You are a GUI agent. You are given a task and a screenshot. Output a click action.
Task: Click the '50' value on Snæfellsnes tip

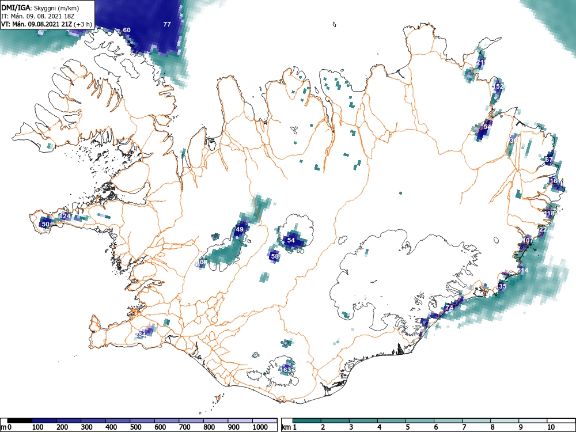point(45,224)
